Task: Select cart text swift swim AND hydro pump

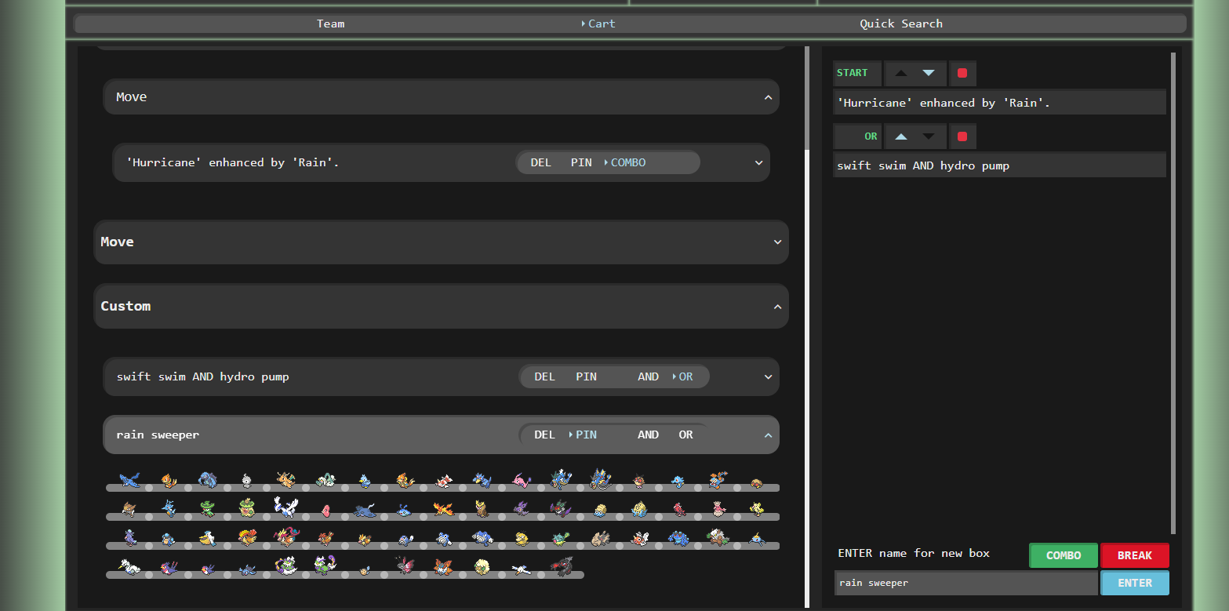Action: [923, 165]
